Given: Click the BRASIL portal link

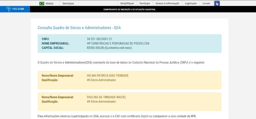Looking at the screenshot, I should coord(50,3).
